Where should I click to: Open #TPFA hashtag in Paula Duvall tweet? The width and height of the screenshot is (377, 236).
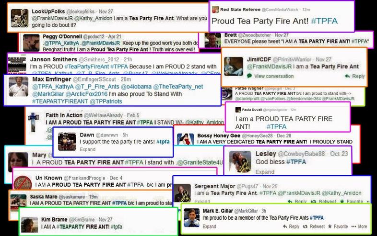[x=276, y=126]
